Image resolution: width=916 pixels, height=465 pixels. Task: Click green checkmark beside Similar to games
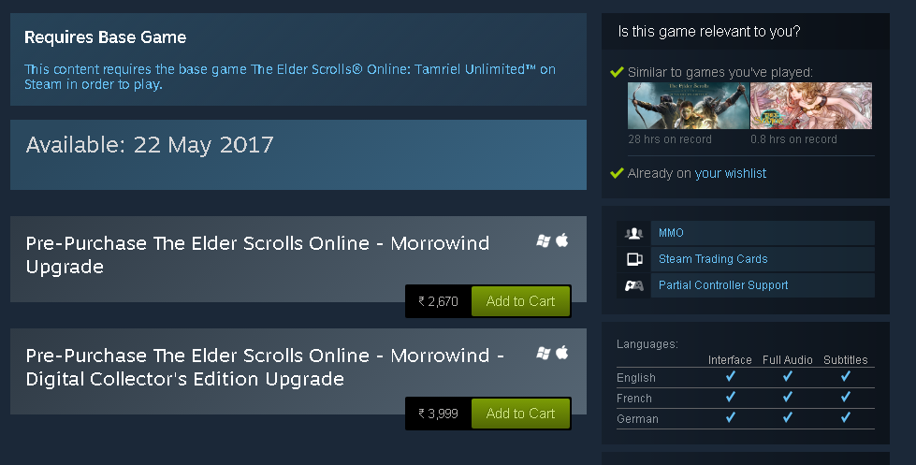tap(617, 72)
